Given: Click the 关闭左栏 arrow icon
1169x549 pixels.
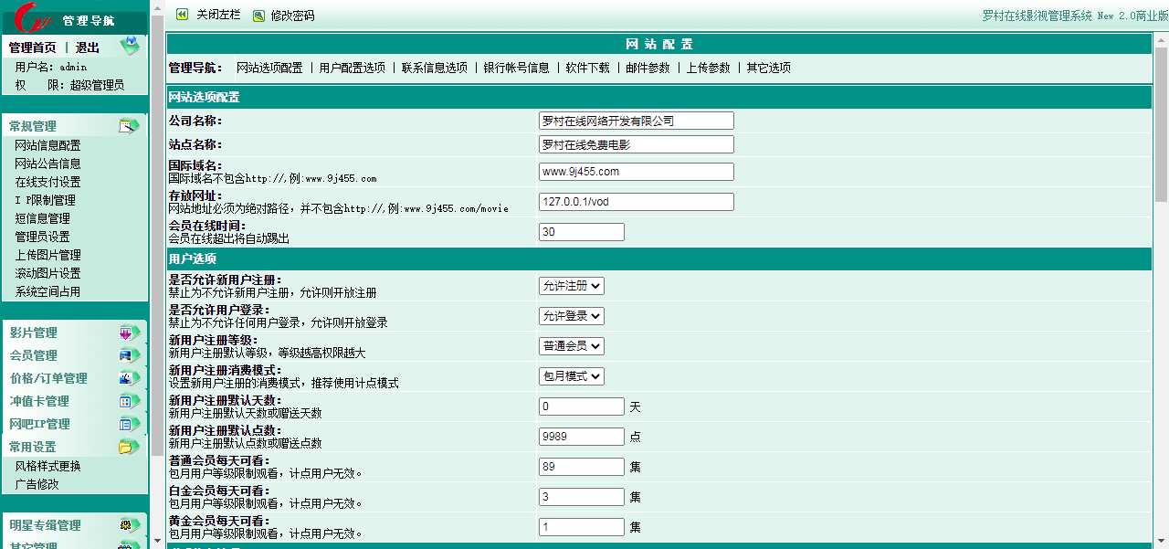Looking at the screenshot, I should pyautogui.click(x=182, y=15).
